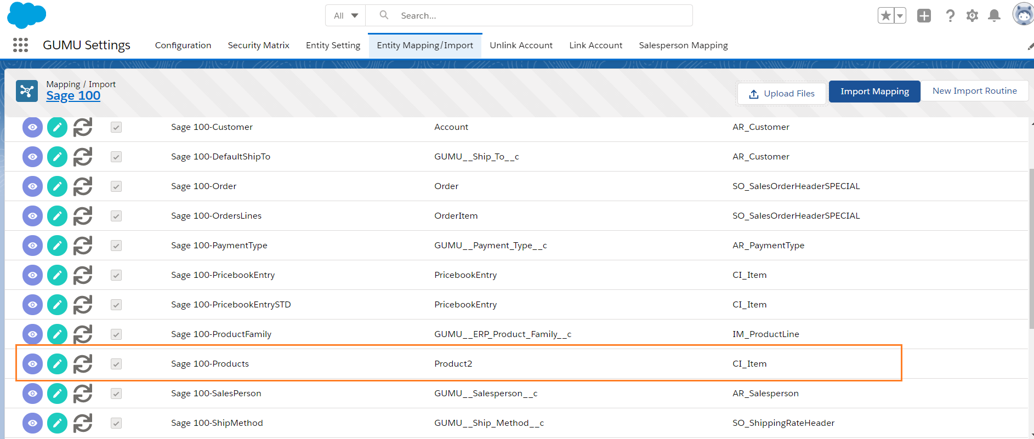Viewport: 1034px width, 439px height.
Task: Sync the Sage 100-ShipMethod mapping
Action: [83, 423]
